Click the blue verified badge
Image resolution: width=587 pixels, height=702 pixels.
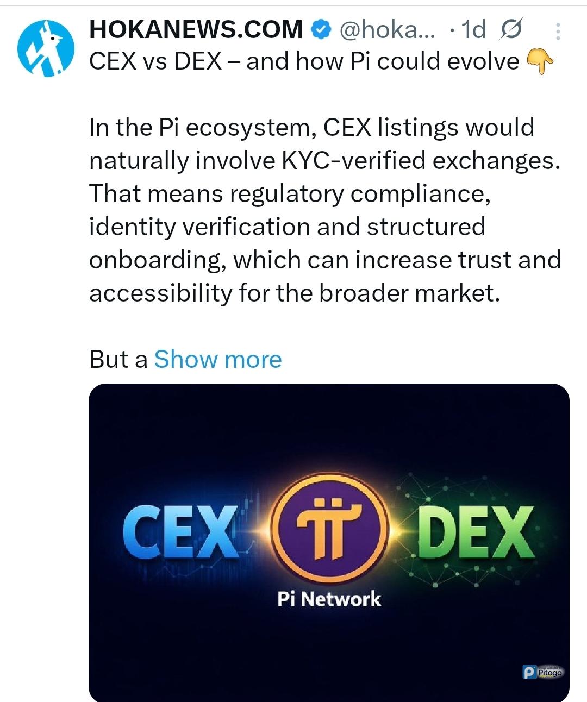[x=321, y=29]
